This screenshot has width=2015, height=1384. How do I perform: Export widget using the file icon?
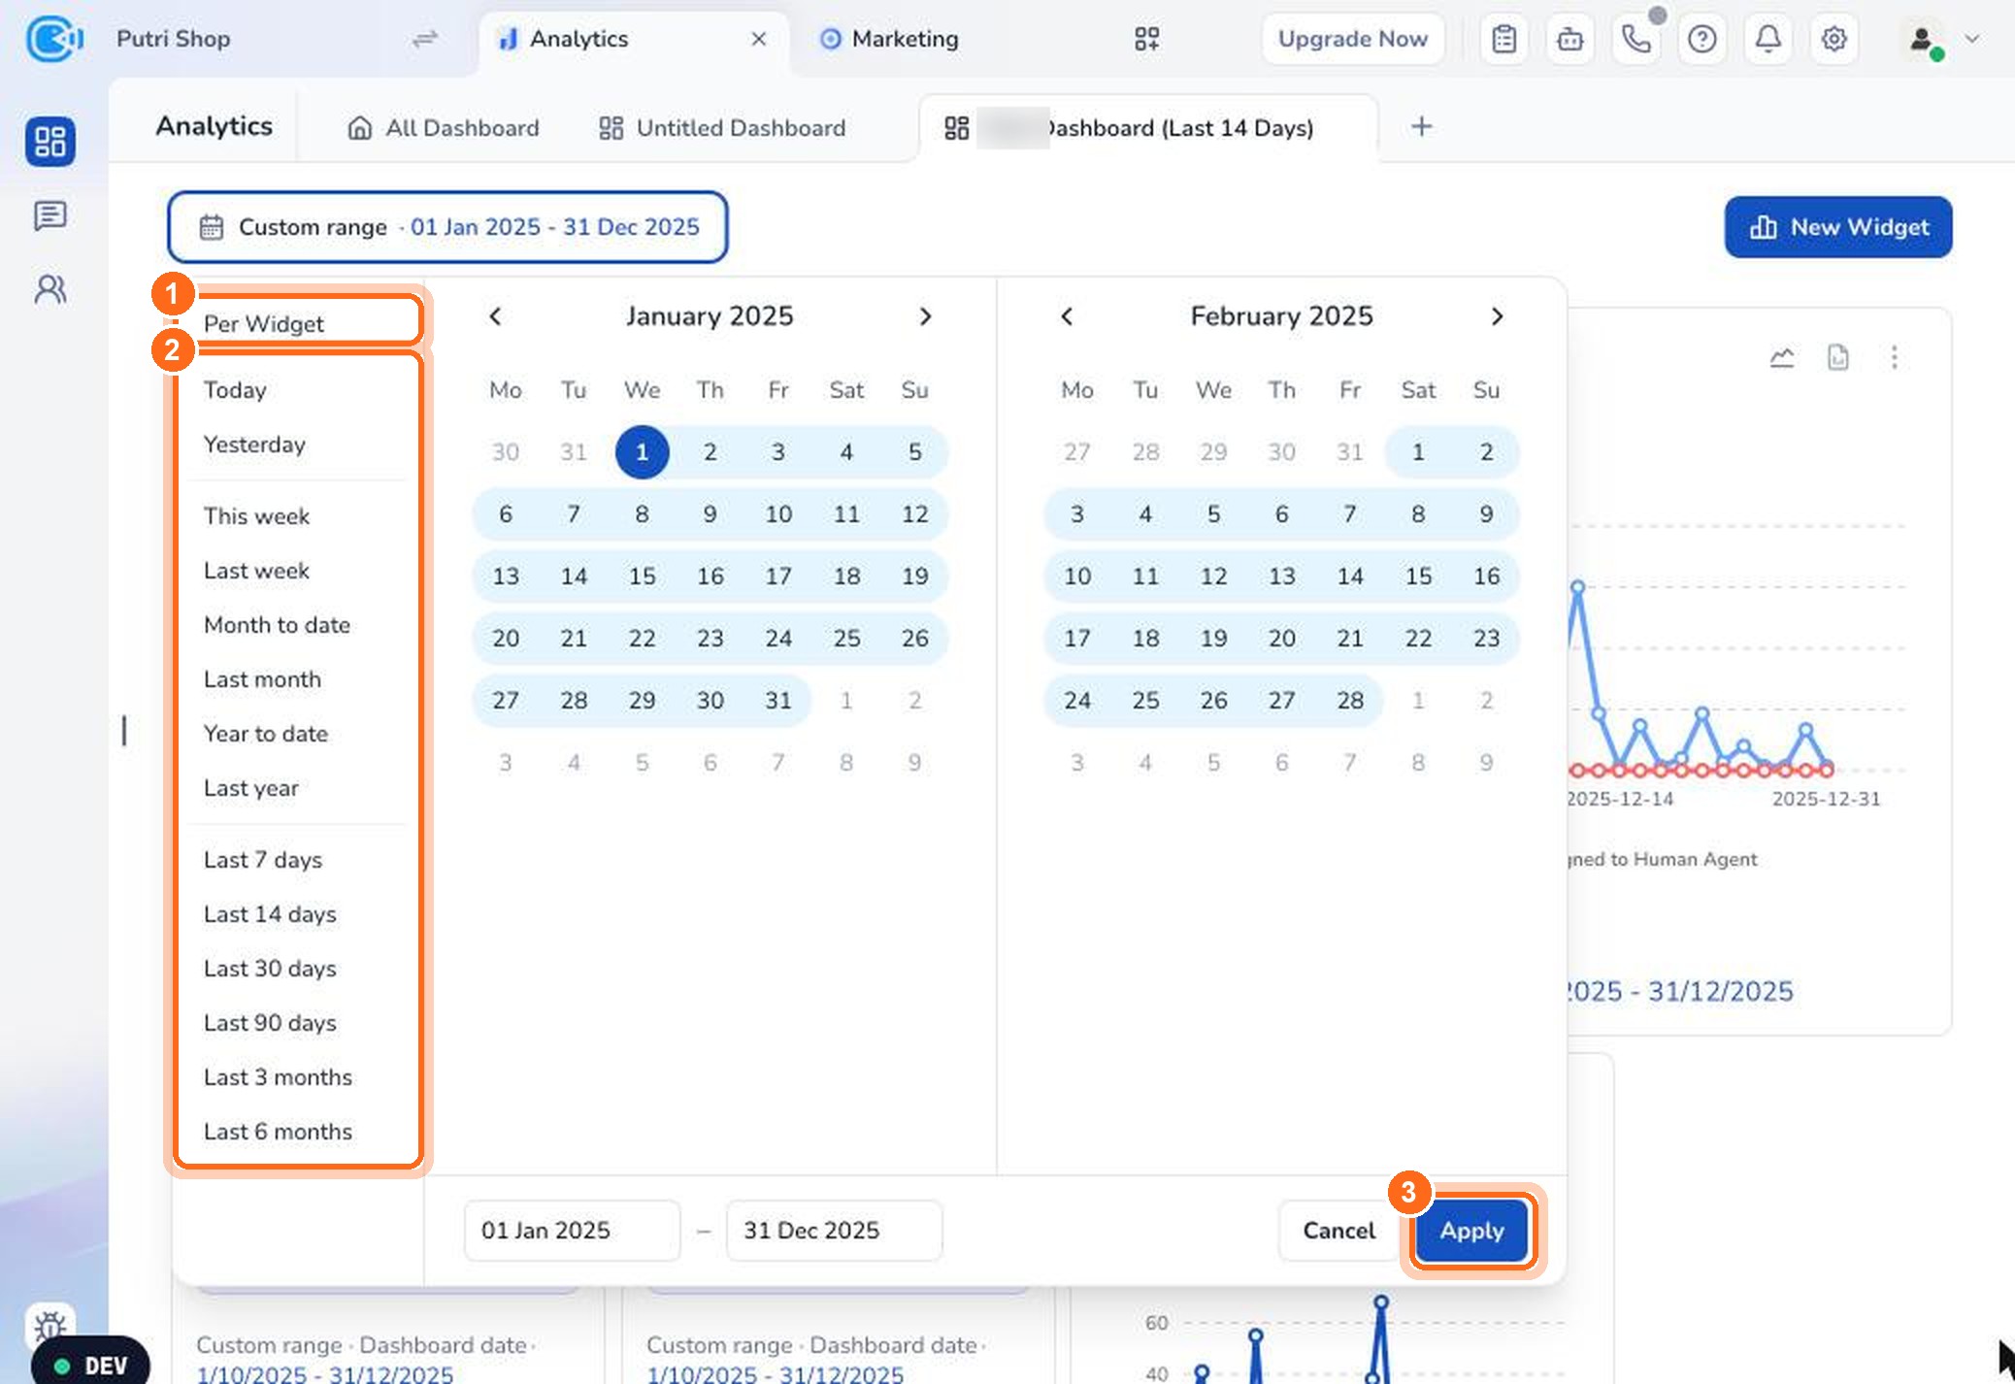pos(1837,357)
